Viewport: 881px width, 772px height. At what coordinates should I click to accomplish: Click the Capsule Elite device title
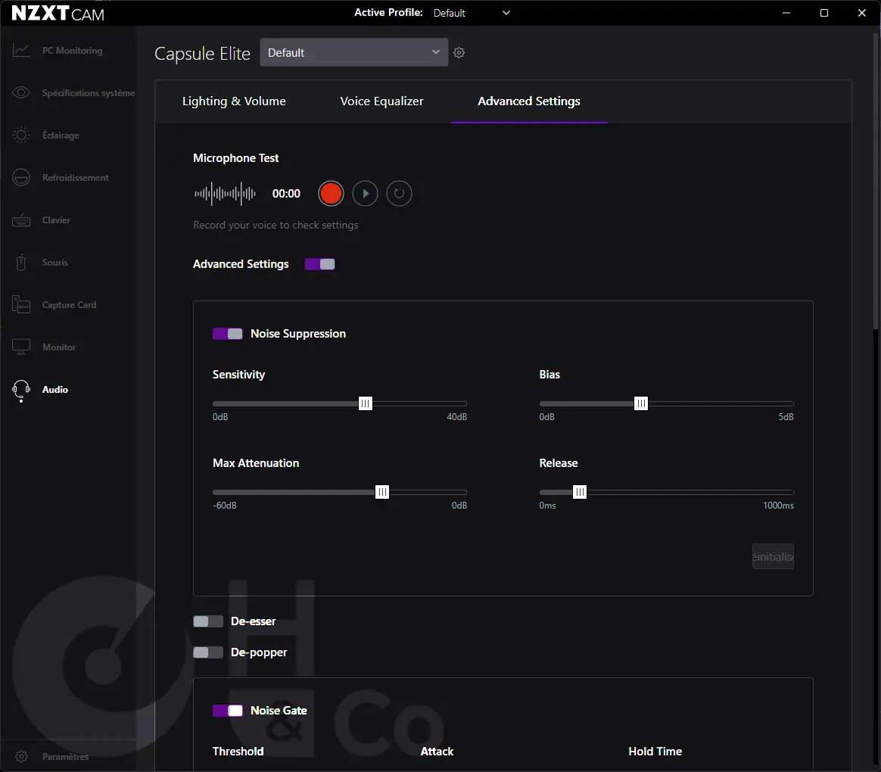pos(202,54)
